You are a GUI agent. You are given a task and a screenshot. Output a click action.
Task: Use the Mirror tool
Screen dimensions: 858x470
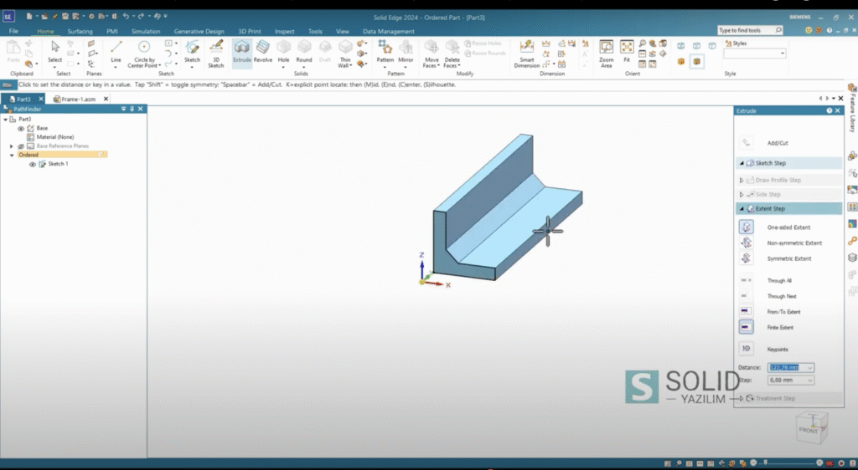pos(406,53)
